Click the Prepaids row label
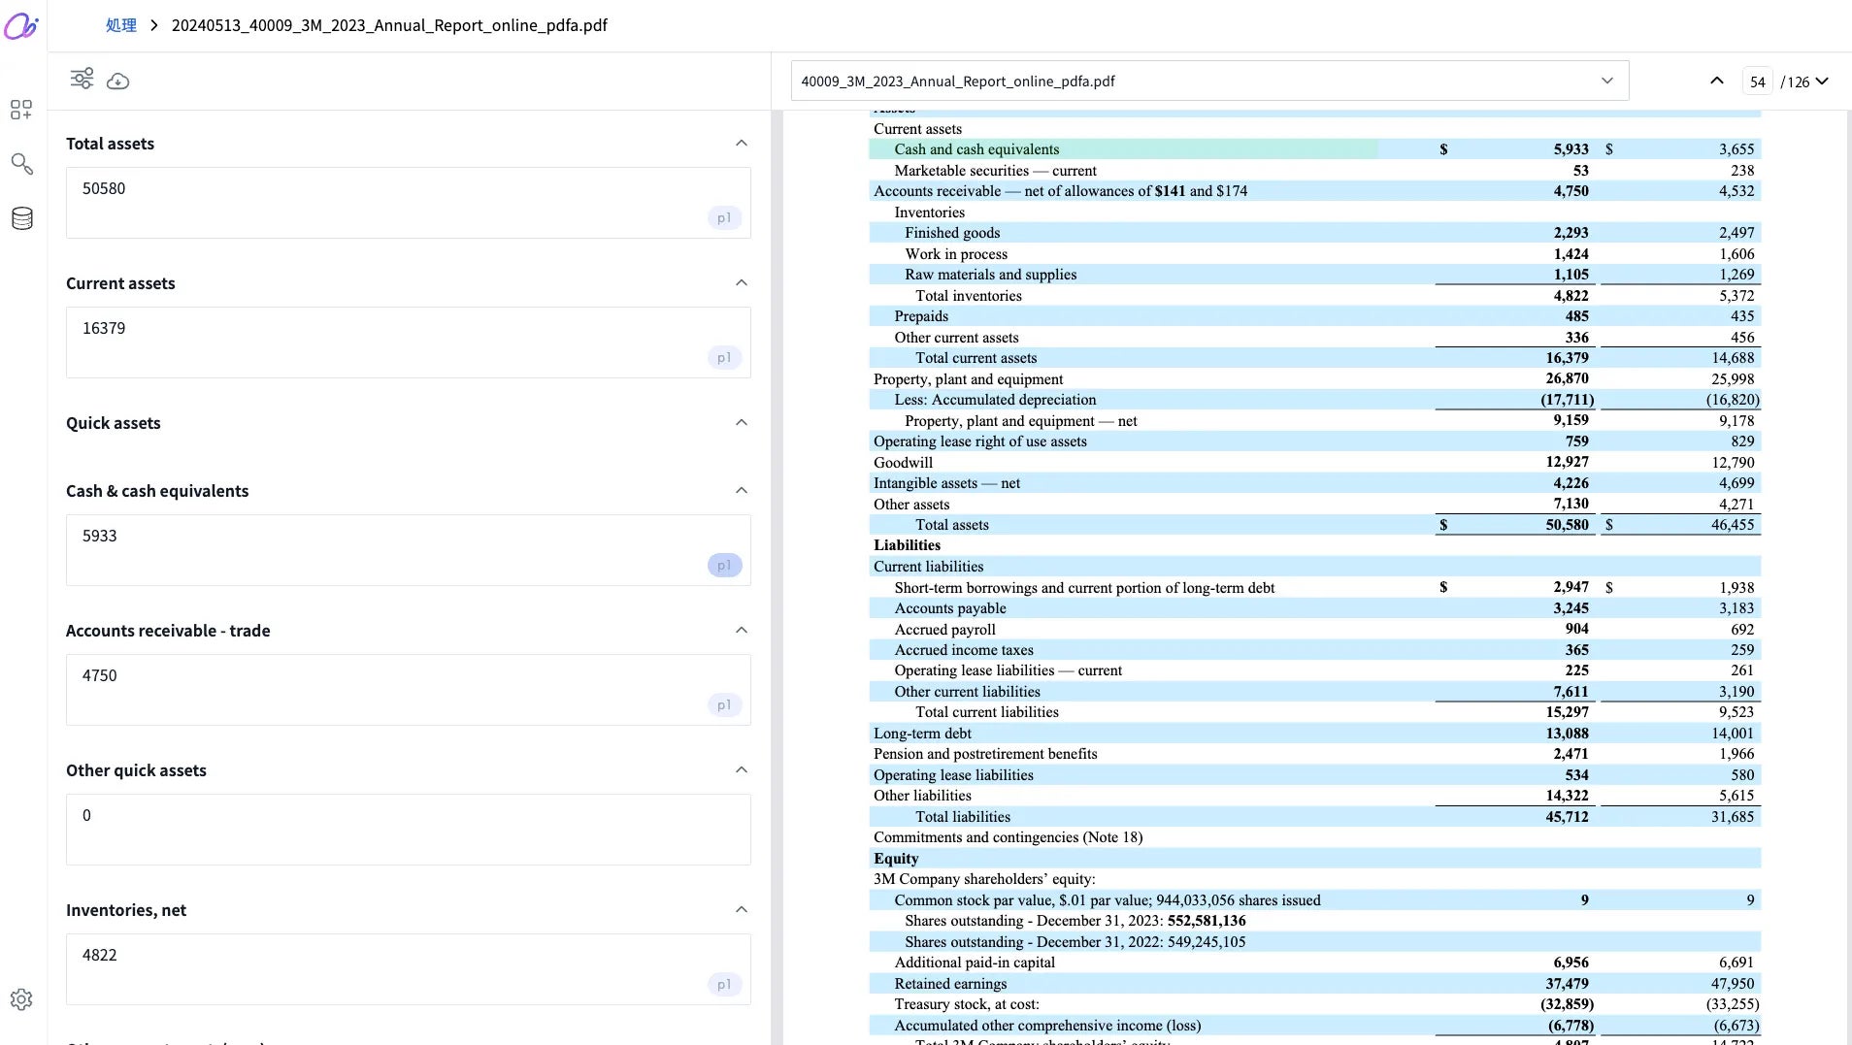Screen dimensions: 1852x1045 [921, 316]
